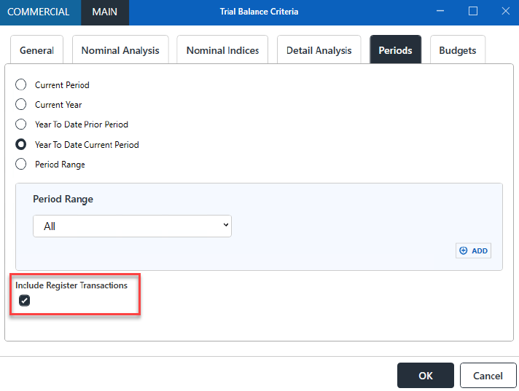Click the Cancel button

(488, 376)
